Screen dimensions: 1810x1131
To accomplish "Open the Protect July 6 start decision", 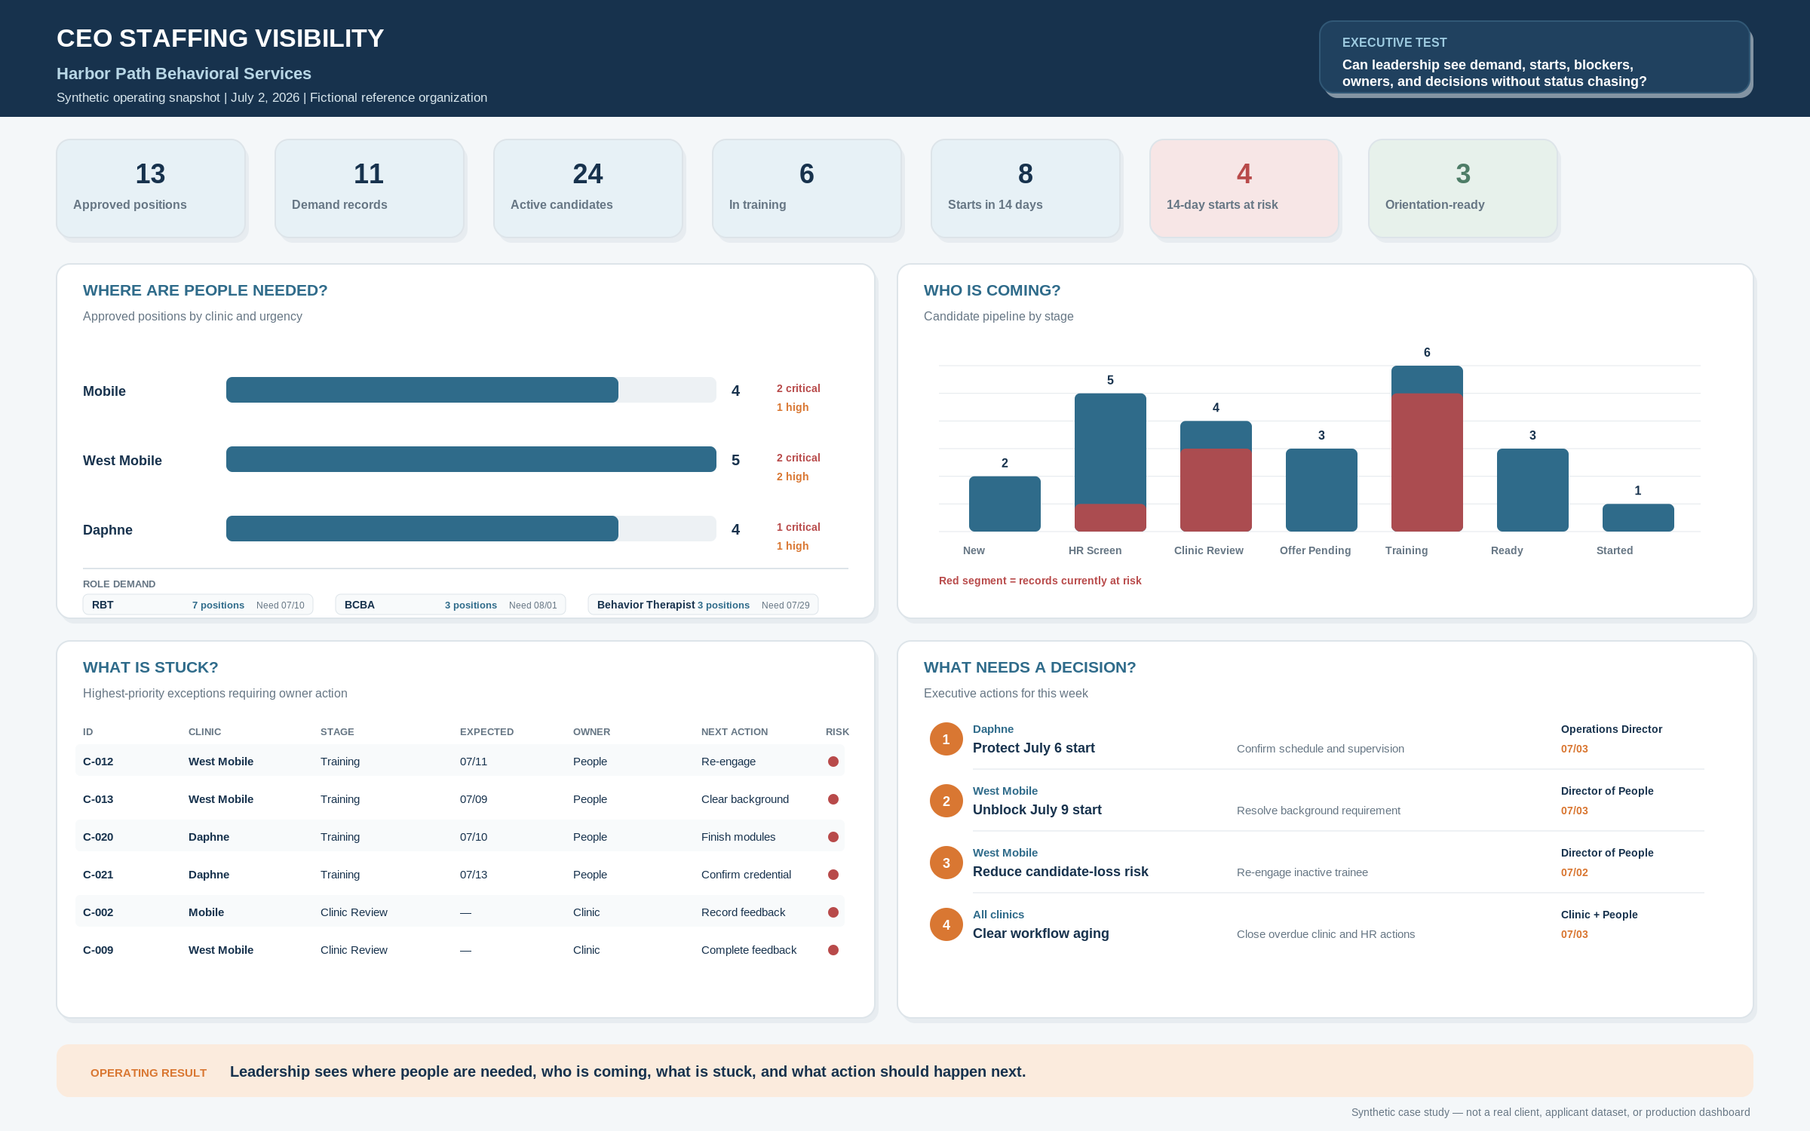I will (1033, 748).
